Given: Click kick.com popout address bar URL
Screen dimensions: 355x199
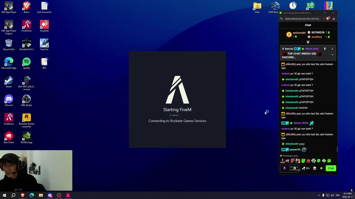Looking at the screenshot, I should (x=303, y=19).
